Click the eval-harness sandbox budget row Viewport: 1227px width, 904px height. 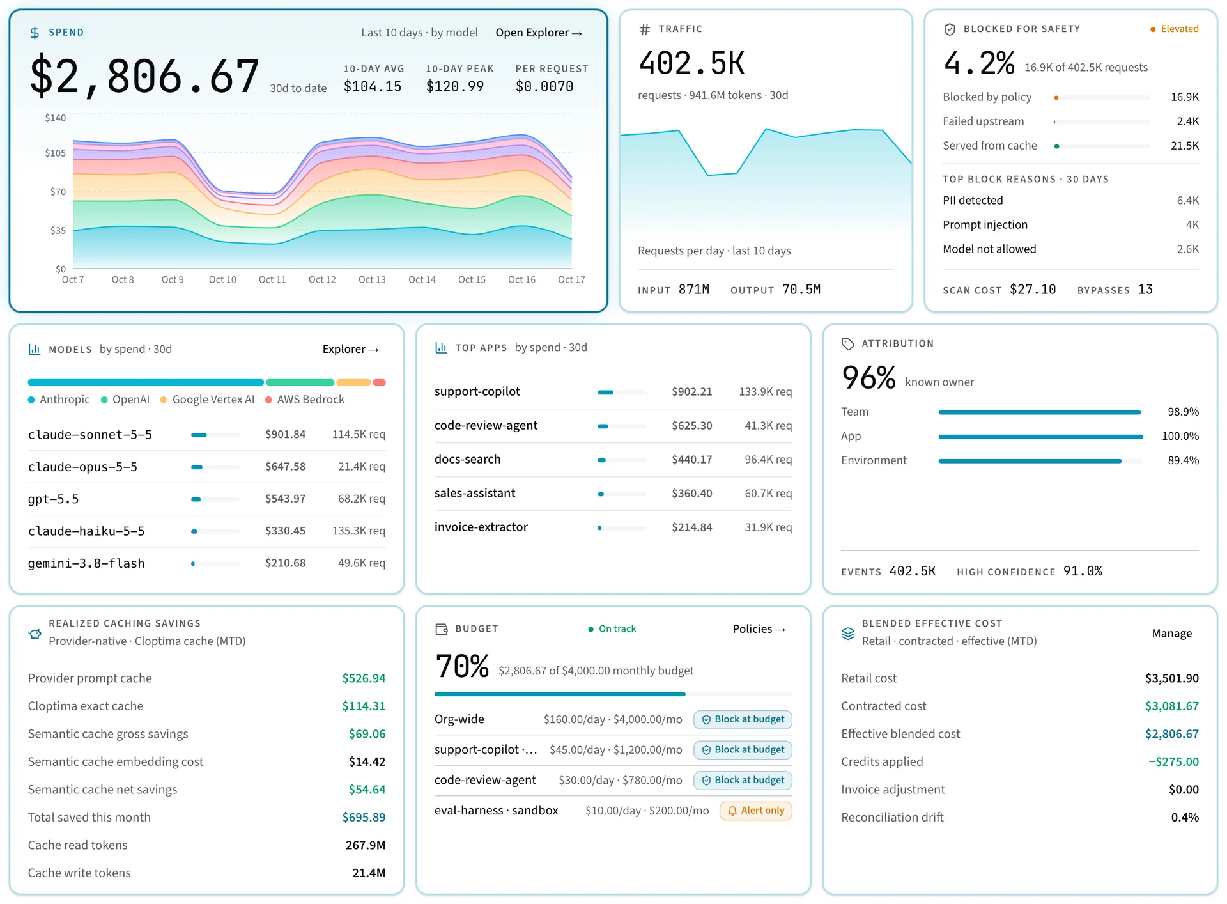(613, 811)
